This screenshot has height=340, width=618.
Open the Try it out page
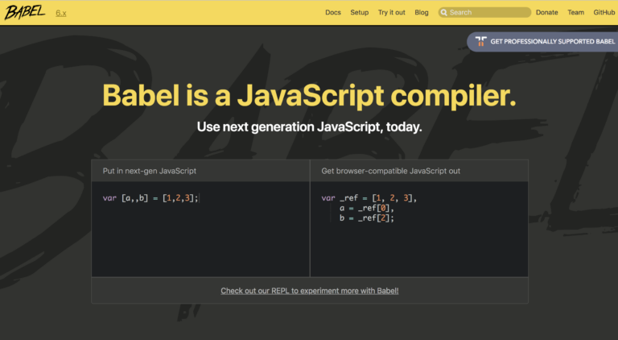coord(391,13)
